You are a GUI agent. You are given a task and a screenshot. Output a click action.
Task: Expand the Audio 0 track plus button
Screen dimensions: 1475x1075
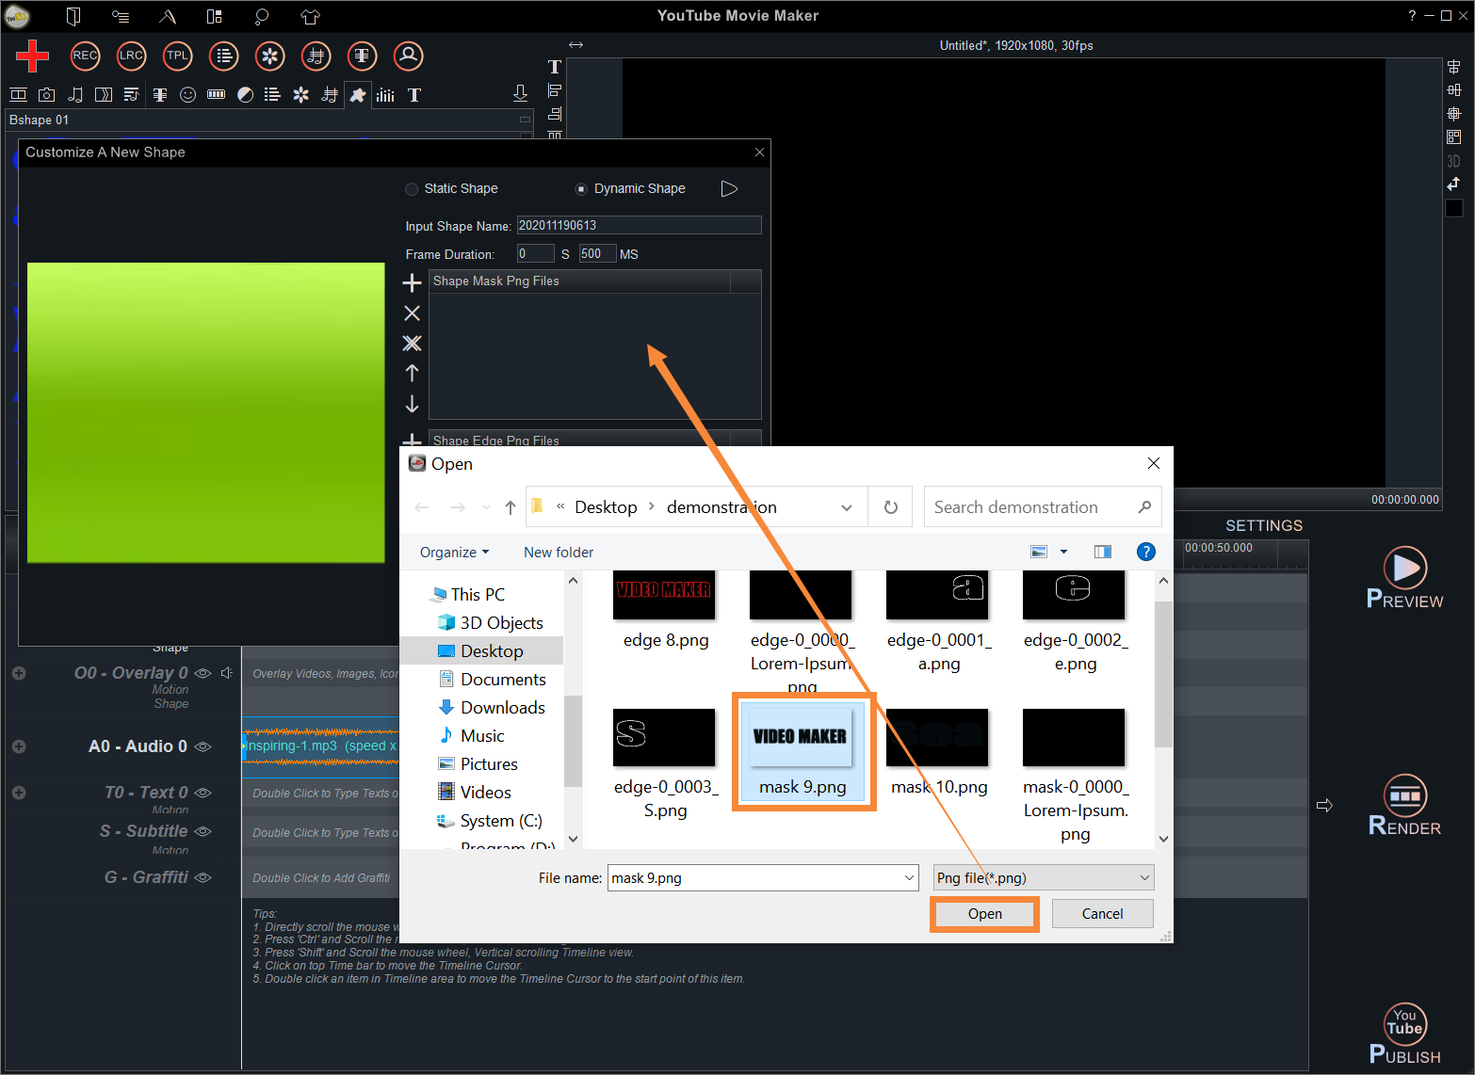19,746
